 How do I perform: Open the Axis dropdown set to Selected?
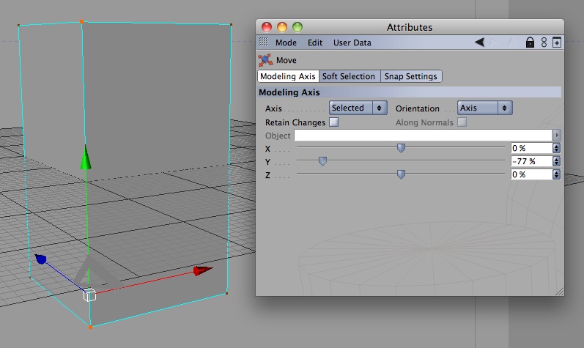[x=358, y=108]
